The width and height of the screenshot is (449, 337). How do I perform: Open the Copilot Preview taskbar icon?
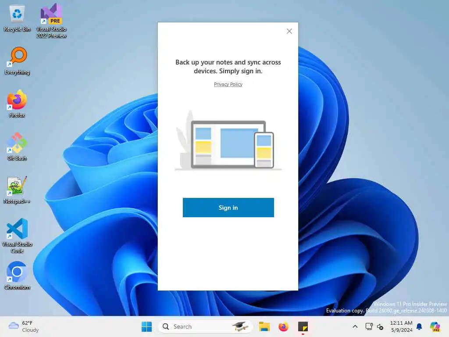coord(435,326)
